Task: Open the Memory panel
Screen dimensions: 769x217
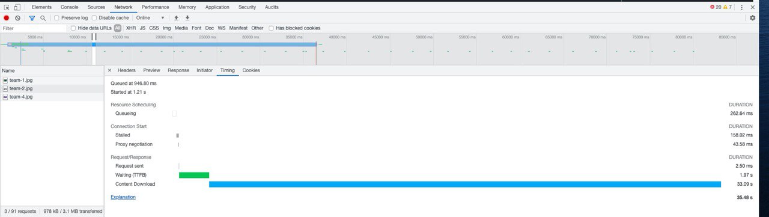Action: coord(187,7)
